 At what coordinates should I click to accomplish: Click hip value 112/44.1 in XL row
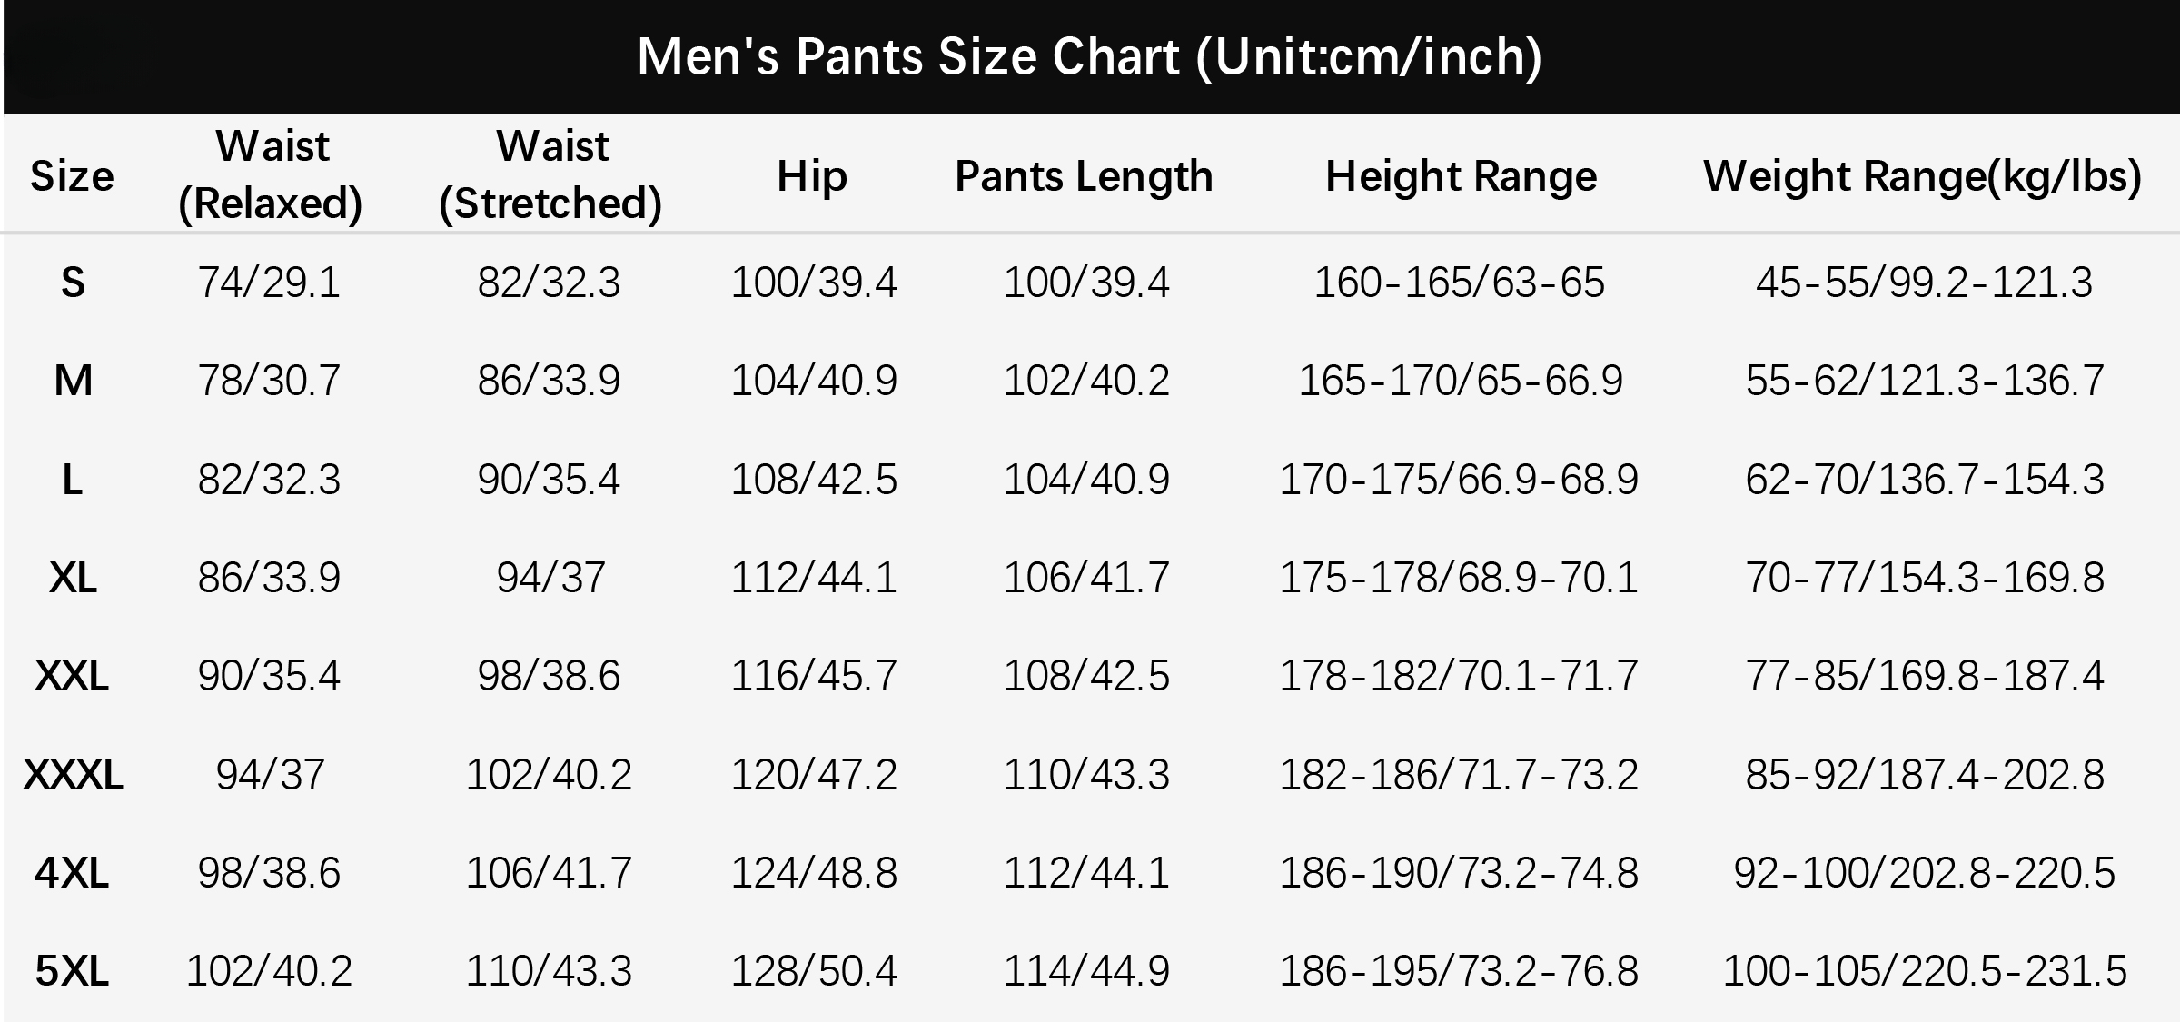[814, 578]
